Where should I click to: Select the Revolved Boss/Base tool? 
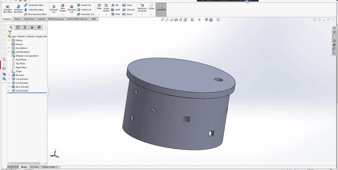[x=18, y=9]
